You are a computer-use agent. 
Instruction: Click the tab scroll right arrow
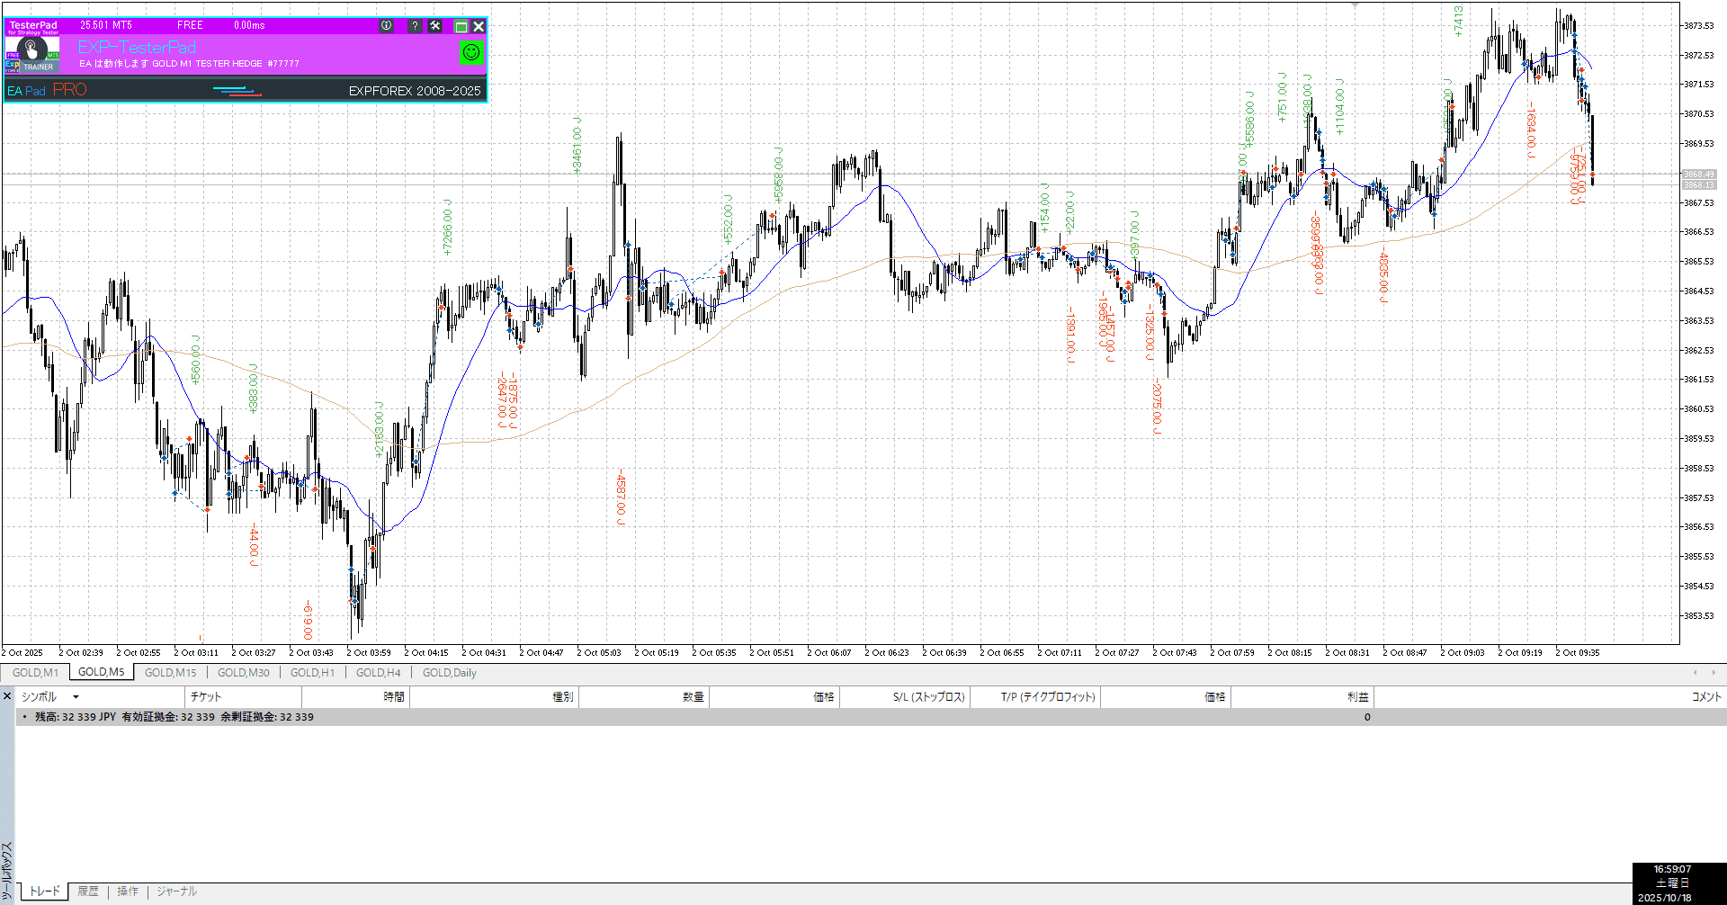click(x=1714, y=672)
